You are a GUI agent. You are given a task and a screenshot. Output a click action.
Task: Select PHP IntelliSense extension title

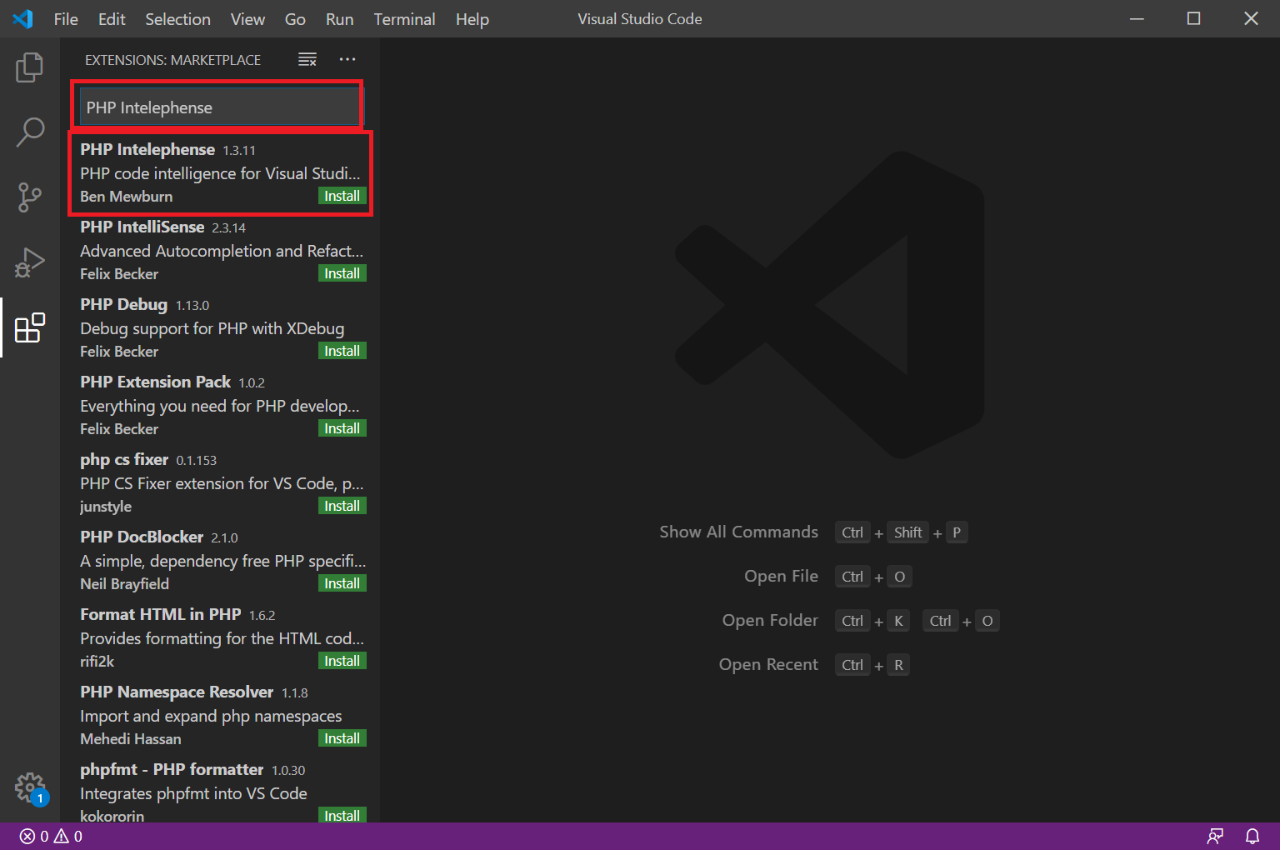142,227
